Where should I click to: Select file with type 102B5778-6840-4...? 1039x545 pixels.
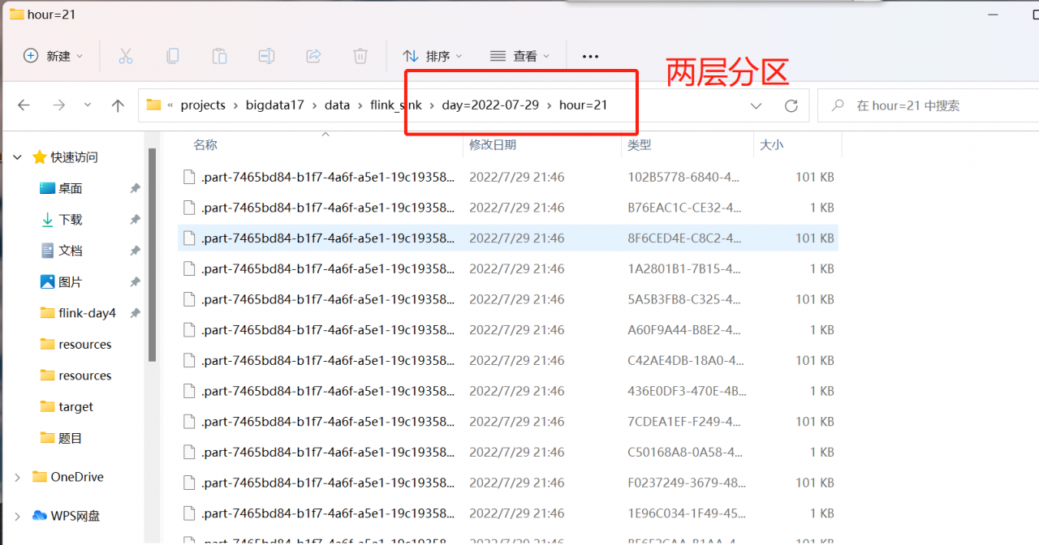(x=508, y=177)
